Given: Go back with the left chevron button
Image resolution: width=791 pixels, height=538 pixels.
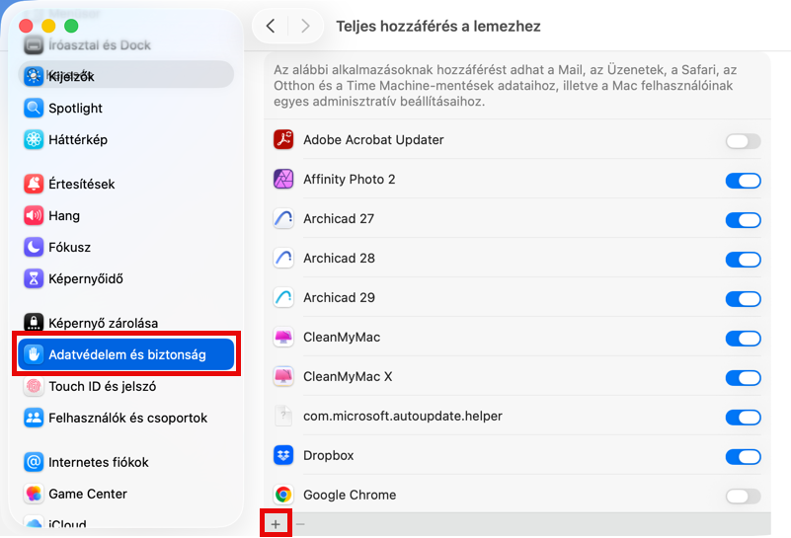Looking at the screenshot, I should click(x=271, y=26).
